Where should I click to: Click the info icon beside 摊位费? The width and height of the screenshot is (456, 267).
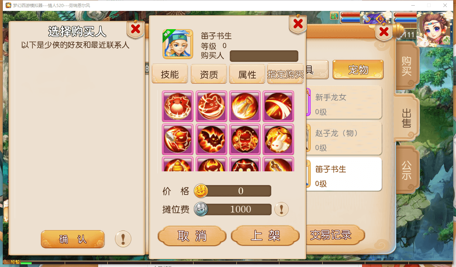281,209
